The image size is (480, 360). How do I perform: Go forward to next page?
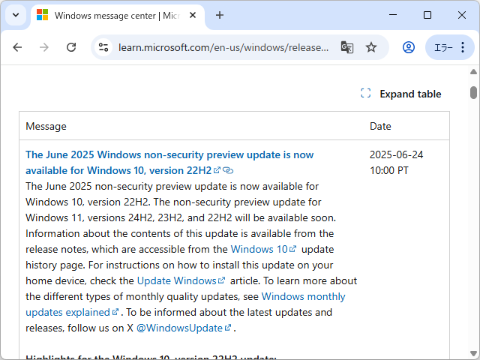44,47
